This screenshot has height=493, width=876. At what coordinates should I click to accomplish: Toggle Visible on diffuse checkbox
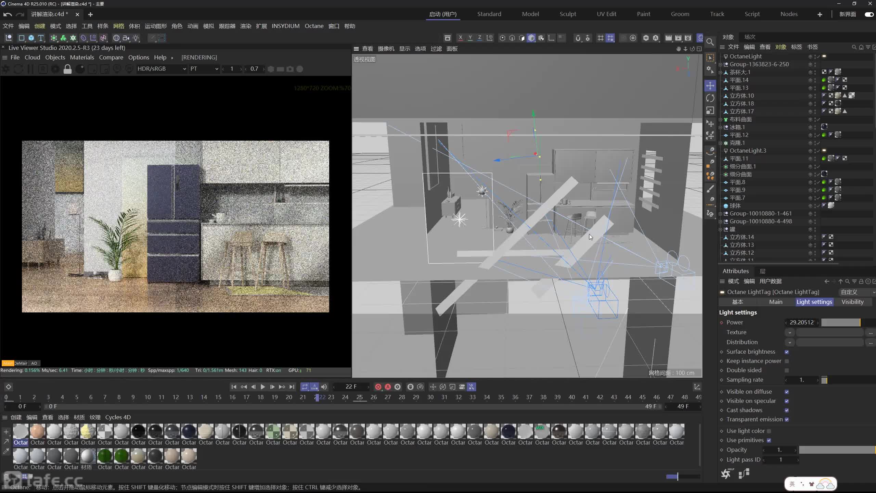787,392
